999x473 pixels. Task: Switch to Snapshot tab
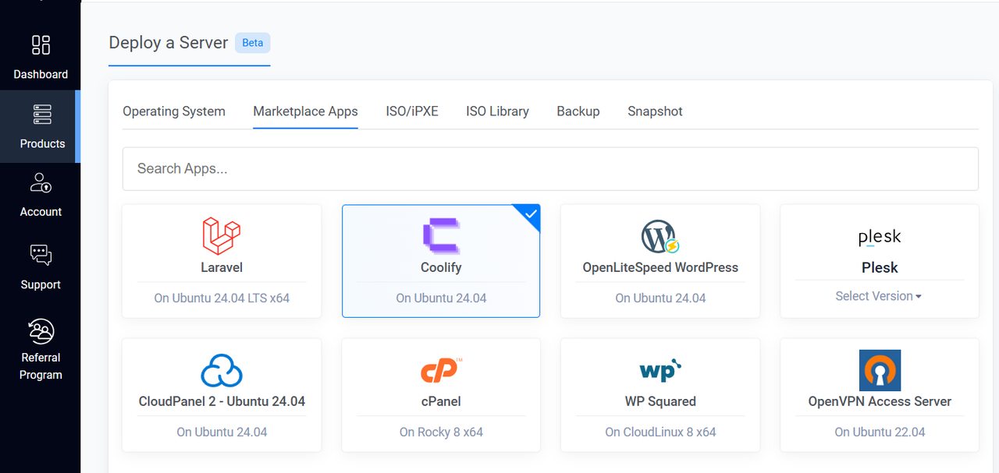pyautogui.click(x=655, y=111)
